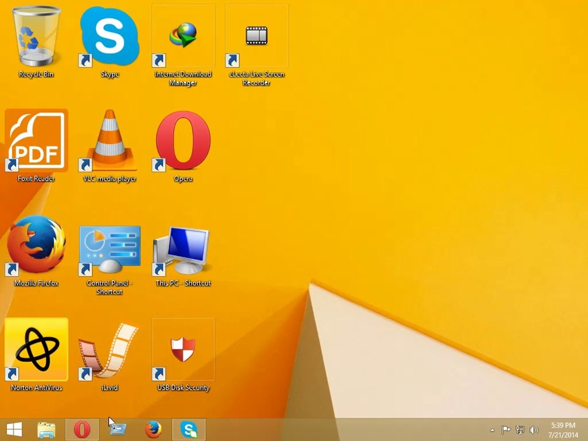Open the clock showing 5:39 PM
Screen dimensions: 588x441
[x=563, y=430]
